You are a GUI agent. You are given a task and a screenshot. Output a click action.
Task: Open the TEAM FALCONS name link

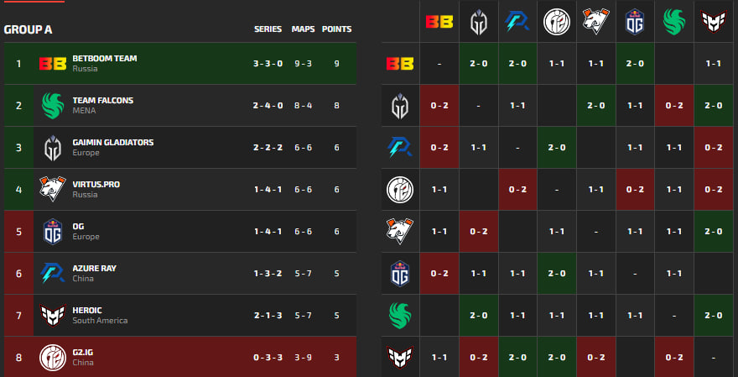103,101
